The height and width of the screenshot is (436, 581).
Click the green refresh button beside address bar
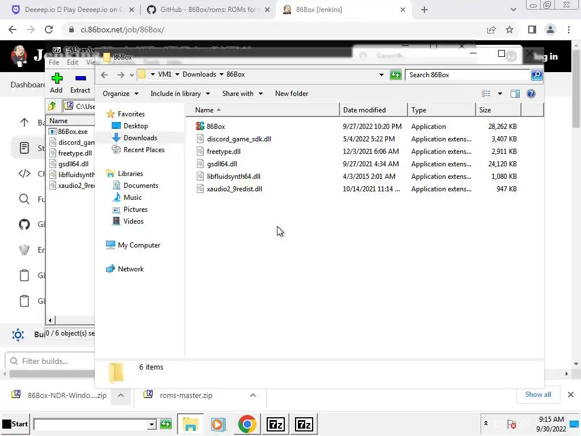(395, 75)
